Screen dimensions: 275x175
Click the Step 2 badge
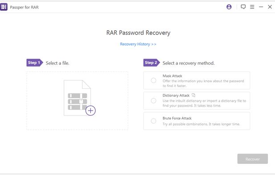[x=152, y=63]
